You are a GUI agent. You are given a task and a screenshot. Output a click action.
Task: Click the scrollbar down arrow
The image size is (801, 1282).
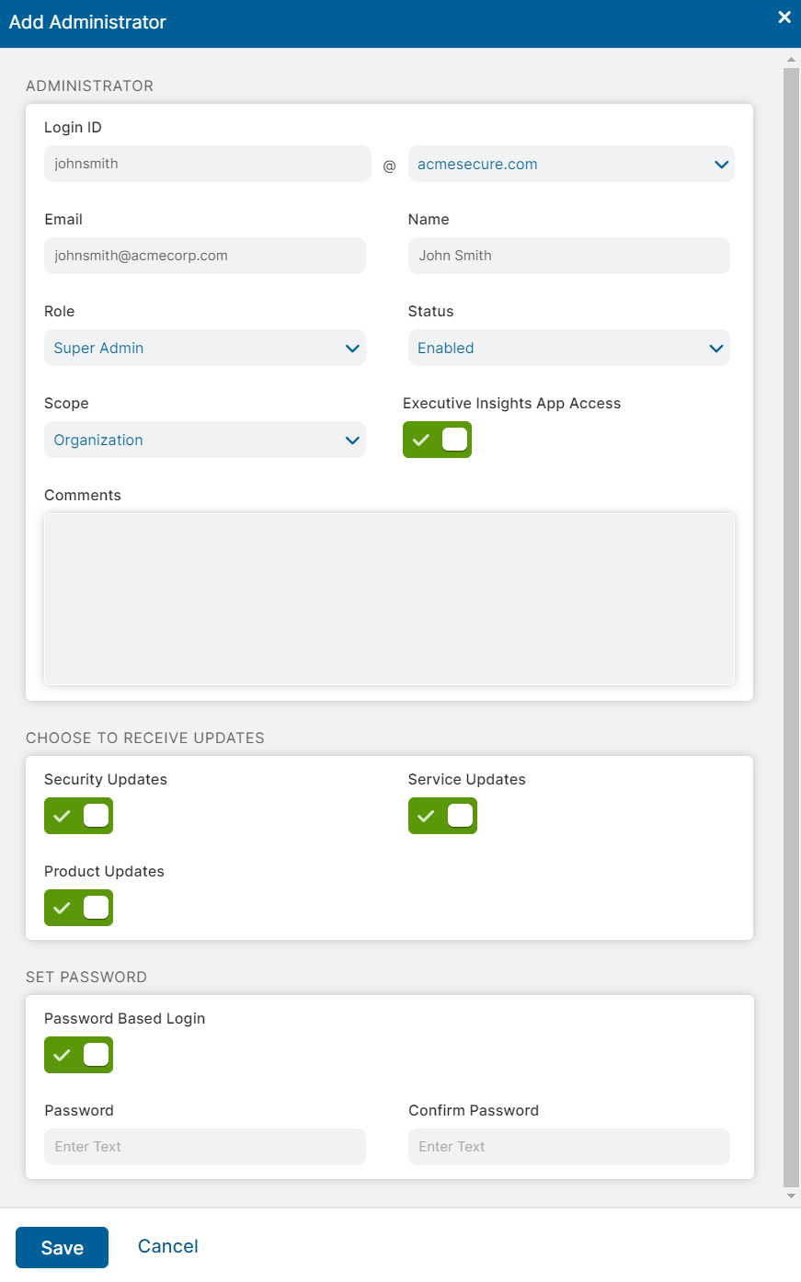791,1196
